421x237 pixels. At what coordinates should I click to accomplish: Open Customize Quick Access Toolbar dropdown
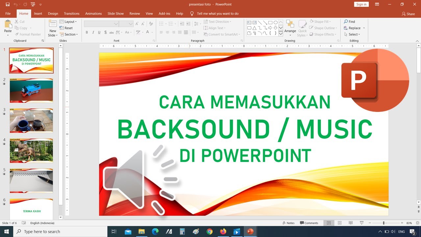40,5
